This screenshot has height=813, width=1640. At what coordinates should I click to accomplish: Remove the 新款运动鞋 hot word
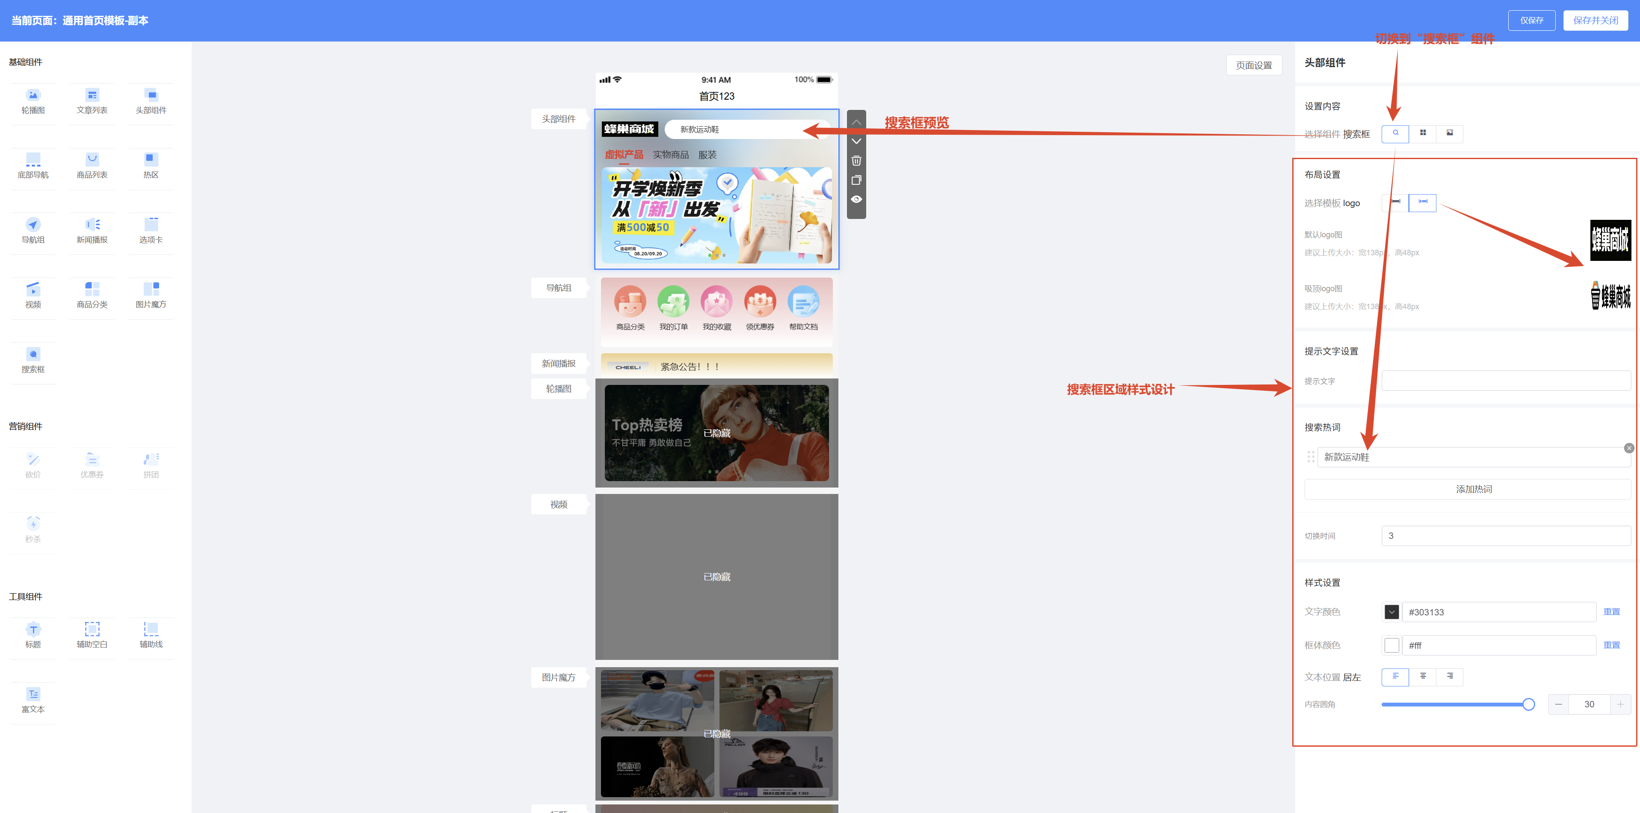[1628, 448]
